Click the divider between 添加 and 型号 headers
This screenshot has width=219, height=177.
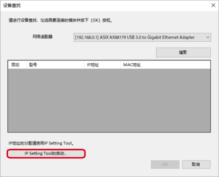coord(26,65)
